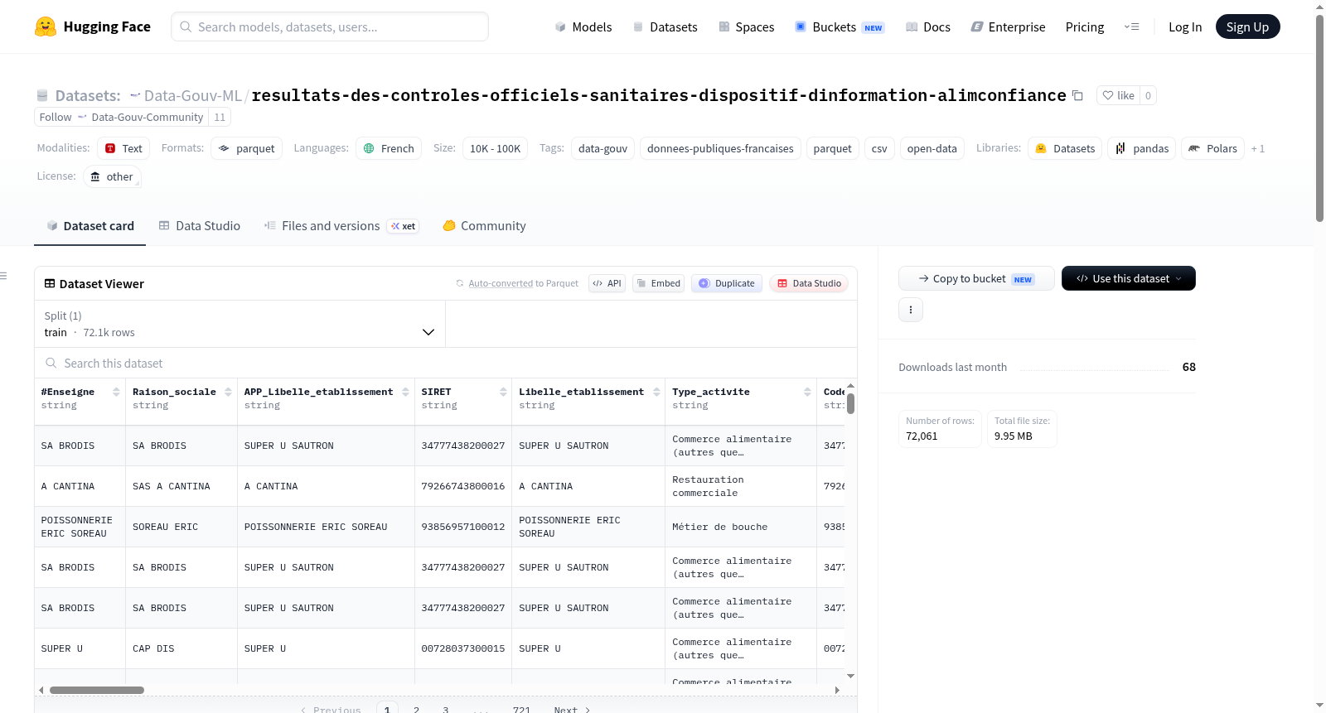Click the 10K - 100K size tag

[x=495, y=148]
